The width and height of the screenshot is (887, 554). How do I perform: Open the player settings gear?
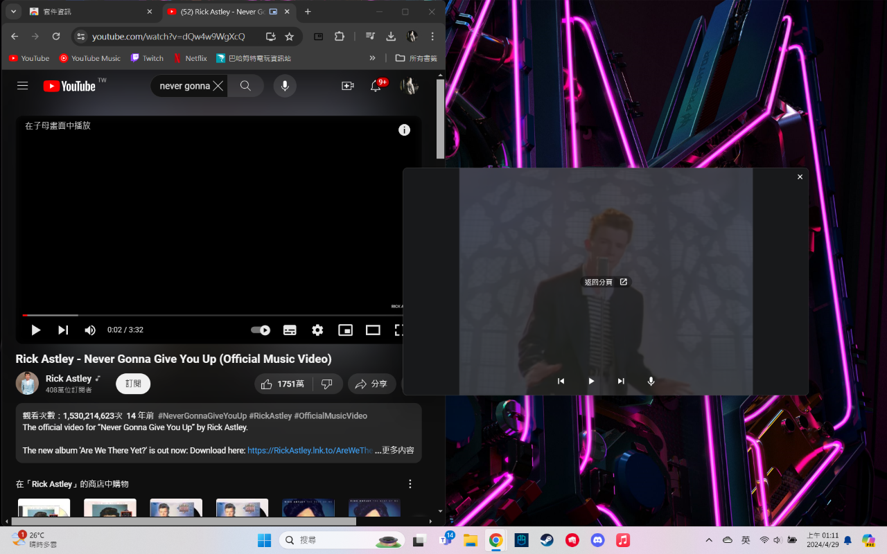[317, 330]
